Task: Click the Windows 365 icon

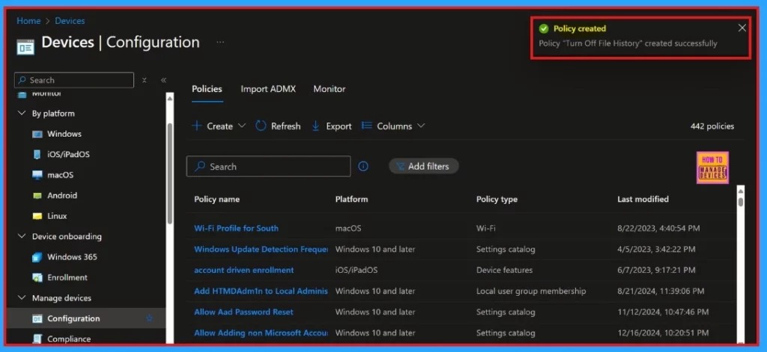Action: [x=37, y=257]
